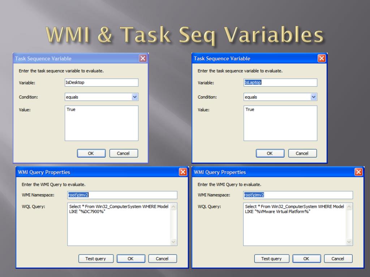This screenshot has width=370, height=277.
Task: Click Cancel in the DC7900 WMI Query dialog
Action: (162, 259)
